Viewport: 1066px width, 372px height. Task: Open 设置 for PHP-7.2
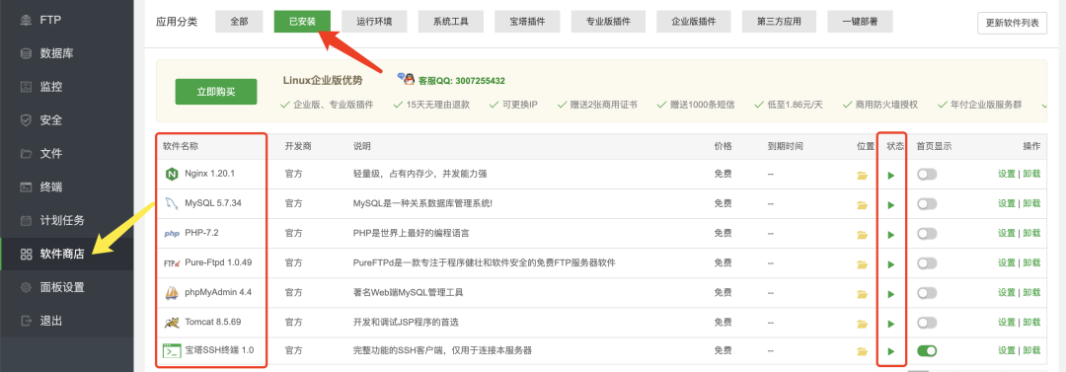[1006, 233]
